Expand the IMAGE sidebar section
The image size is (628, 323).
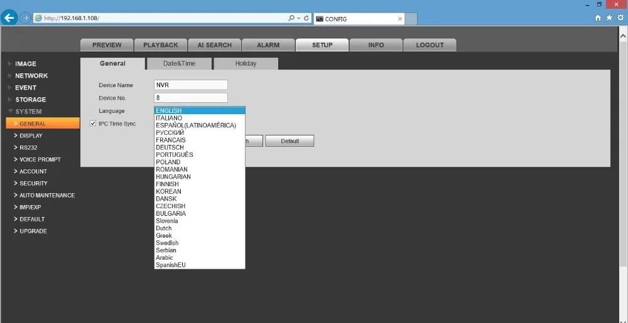click(26, 63)
